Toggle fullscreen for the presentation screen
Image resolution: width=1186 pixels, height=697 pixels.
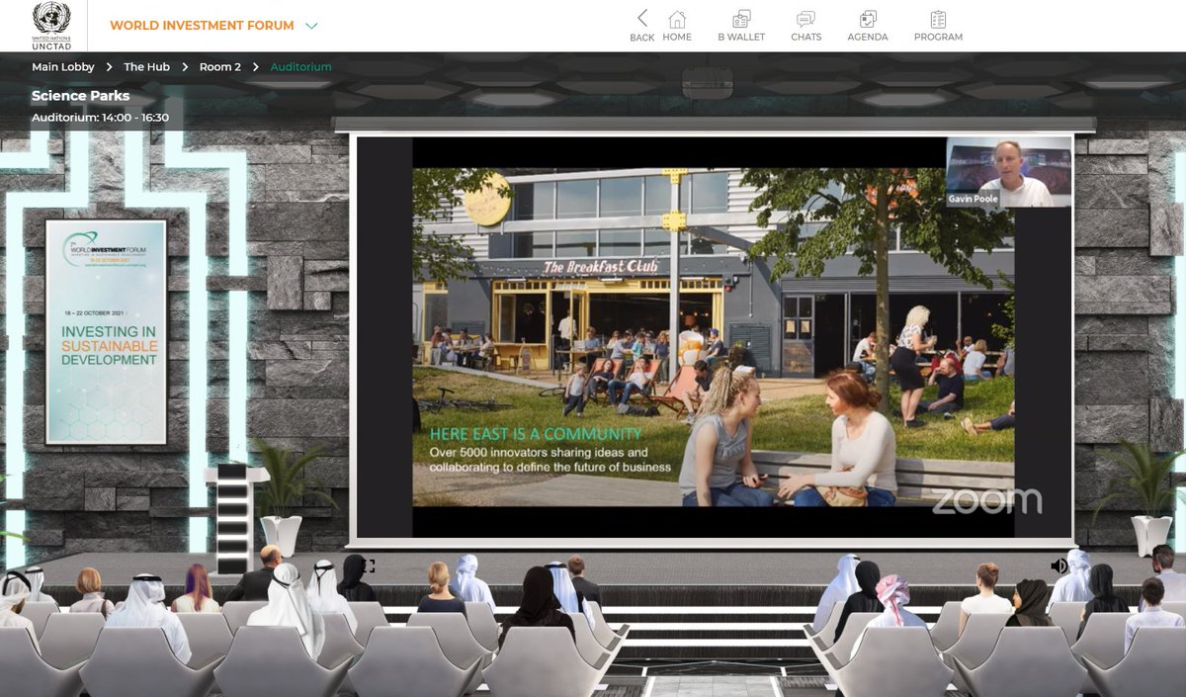coord(368,566)
